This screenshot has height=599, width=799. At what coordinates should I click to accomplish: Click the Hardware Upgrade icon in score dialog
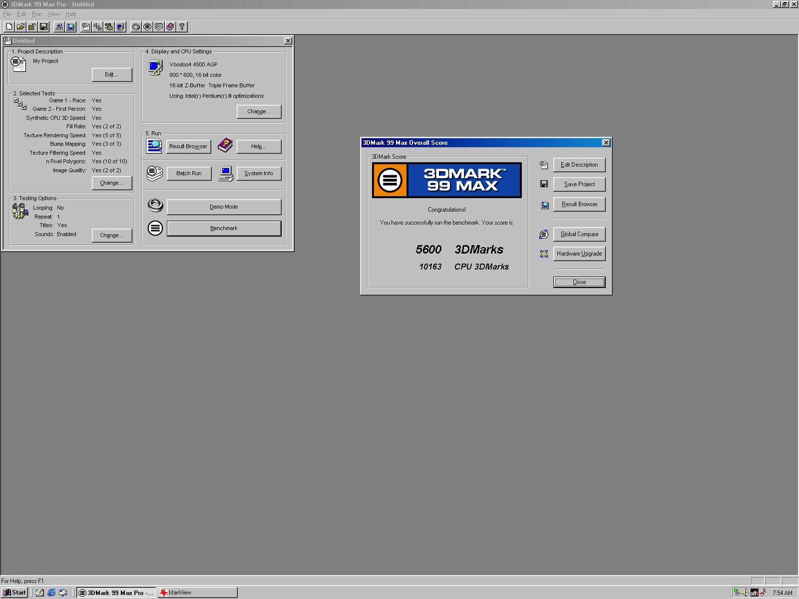[544, 254]
